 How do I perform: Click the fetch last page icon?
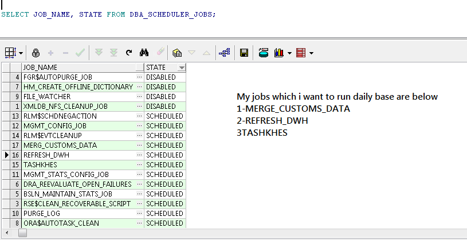click(x=113, y=53)
